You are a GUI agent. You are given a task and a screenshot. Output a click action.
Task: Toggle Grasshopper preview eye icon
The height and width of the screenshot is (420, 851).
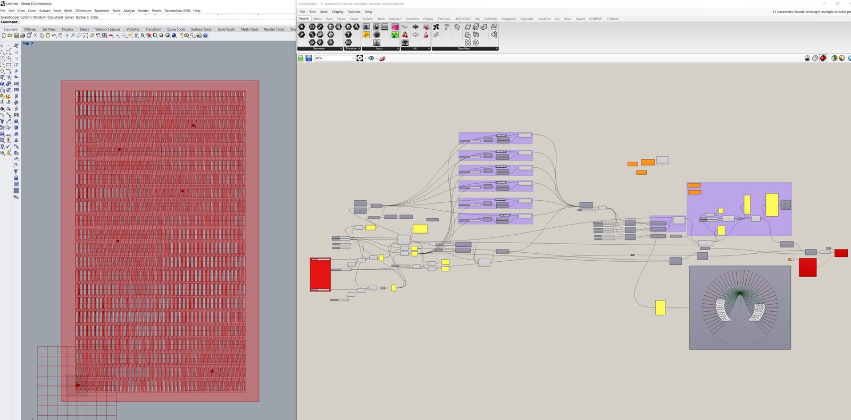pos(371,58)
